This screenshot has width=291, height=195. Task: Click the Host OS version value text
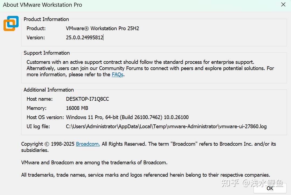click(x=127, y=117)
